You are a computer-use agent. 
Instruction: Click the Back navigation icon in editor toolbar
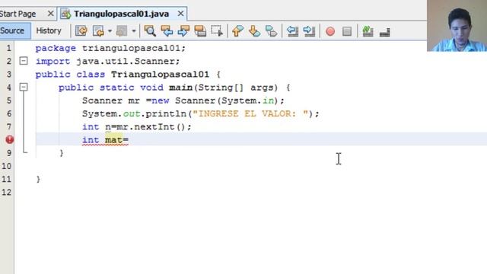point(98,31)
